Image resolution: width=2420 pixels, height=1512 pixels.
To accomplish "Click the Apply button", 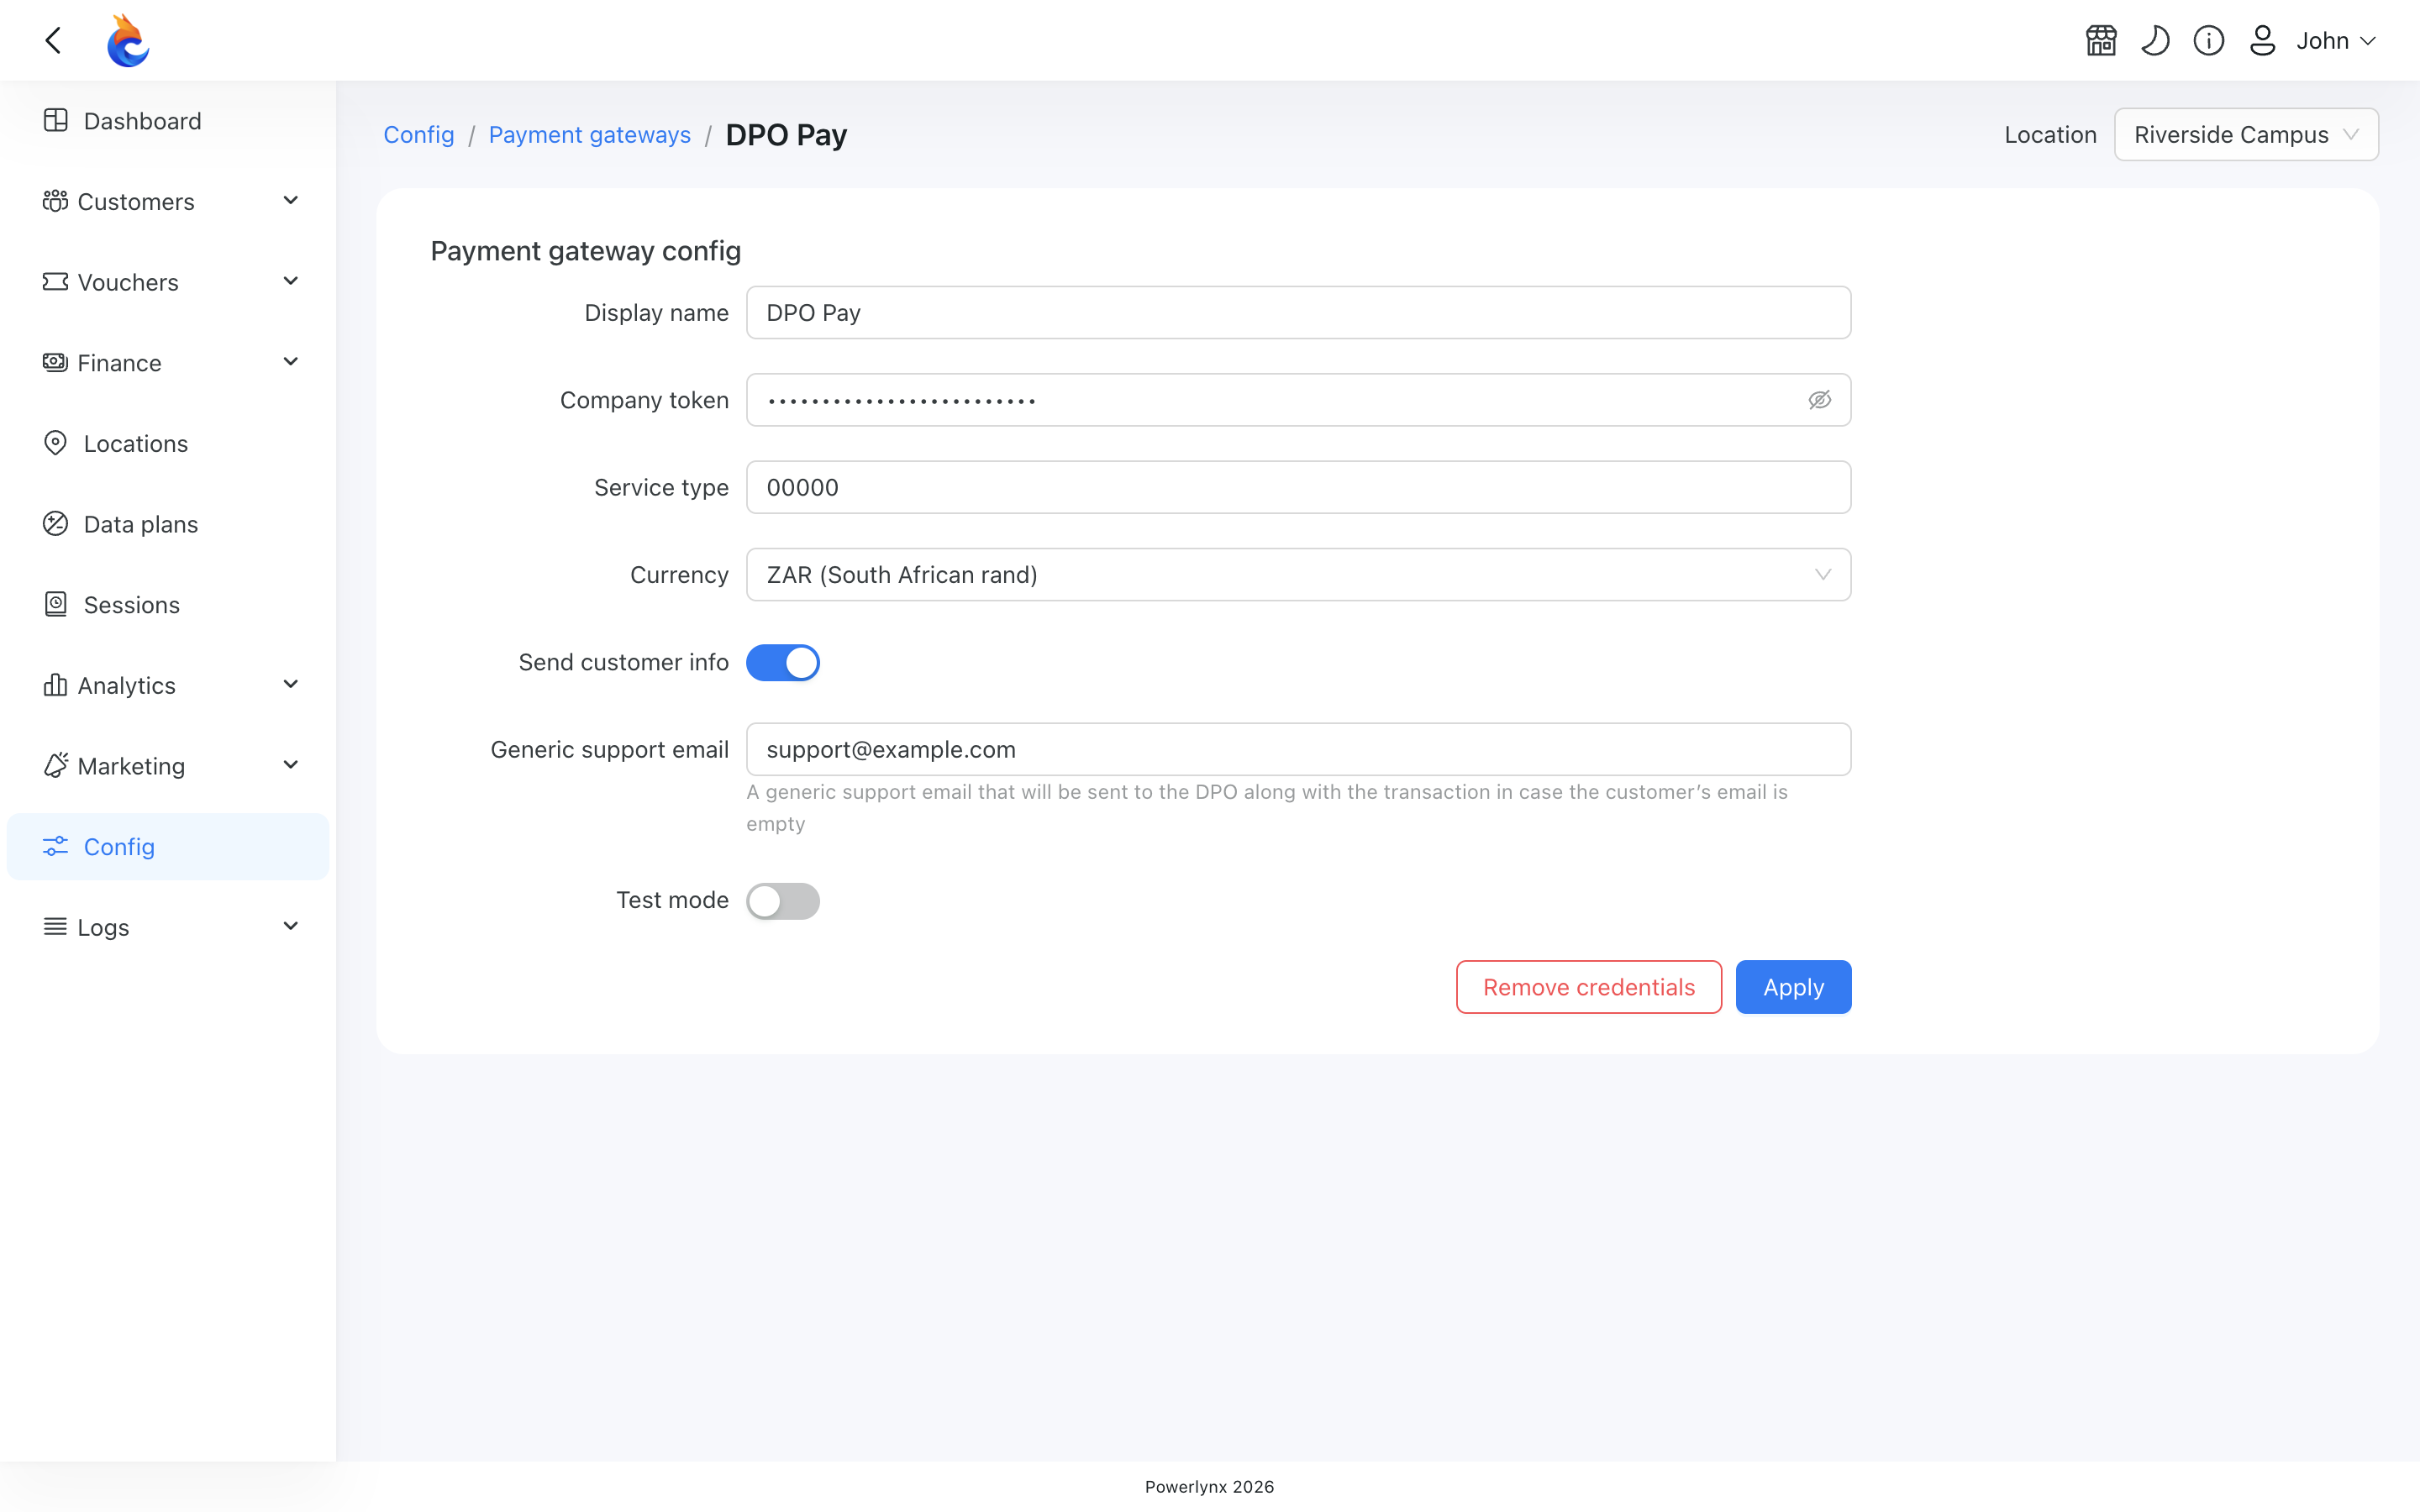I will (1793, 987).
